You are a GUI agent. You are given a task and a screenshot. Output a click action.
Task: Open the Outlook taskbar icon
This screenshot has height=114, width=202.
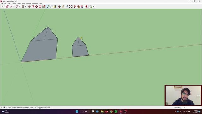pos(98,111)
